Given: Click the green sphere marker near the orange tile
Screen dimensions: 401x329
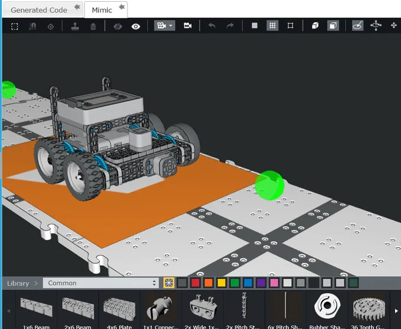Looking at the screenshot, I should tap(269, 185).
